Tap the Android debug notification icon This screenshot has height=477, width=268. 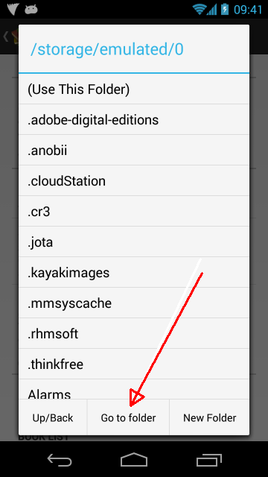(31, 10)
